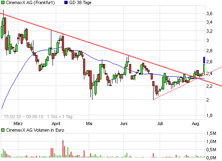Click the 1,0M volume axis label
The height and width of the screenshot is (161, 222).
[211, 141]
